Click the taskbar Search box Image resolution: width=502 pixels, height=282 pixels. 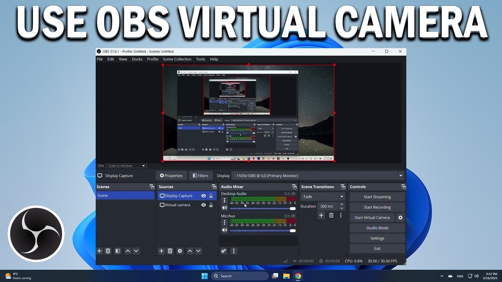pyautogui.click(x=240, y=276)
